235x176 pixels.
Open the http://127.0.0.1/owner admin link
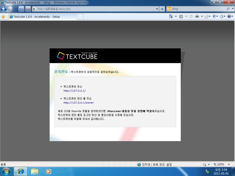[x=79, y=103]
